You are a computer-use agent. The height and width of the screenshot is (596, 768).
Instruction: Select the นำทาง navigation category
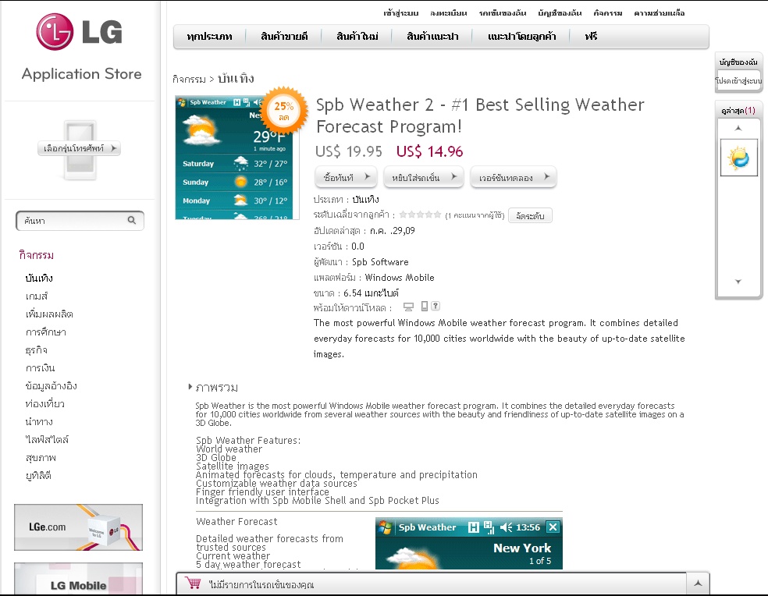pyautogui.click(x=39, y=422)
